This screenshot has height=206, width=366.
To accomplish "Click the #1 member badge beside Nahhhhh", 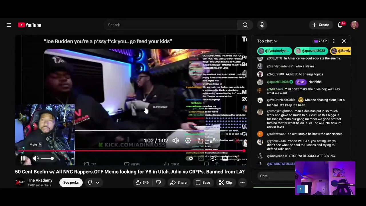I will [x=301, y=82].
